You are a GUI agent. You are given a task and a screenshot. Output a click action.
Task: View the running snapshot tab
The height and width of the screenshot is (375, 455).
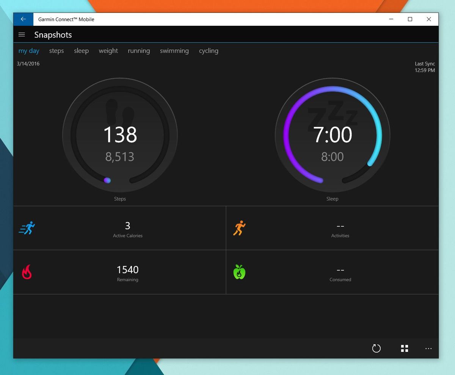coord(138,50)
